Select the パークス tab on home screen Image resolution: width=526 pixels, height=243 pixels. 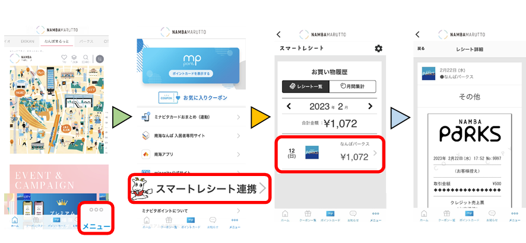coord(86,41)
